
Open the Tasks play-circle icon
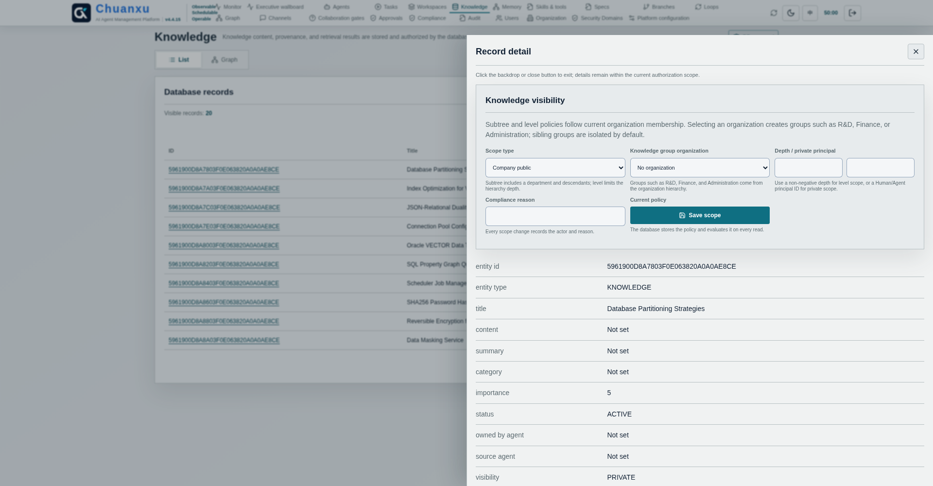pyautogui.click(x=378, y=7)
